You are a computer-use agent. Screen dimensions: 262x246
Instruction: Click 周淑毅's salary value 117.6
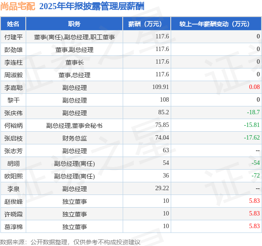point(162,74)
